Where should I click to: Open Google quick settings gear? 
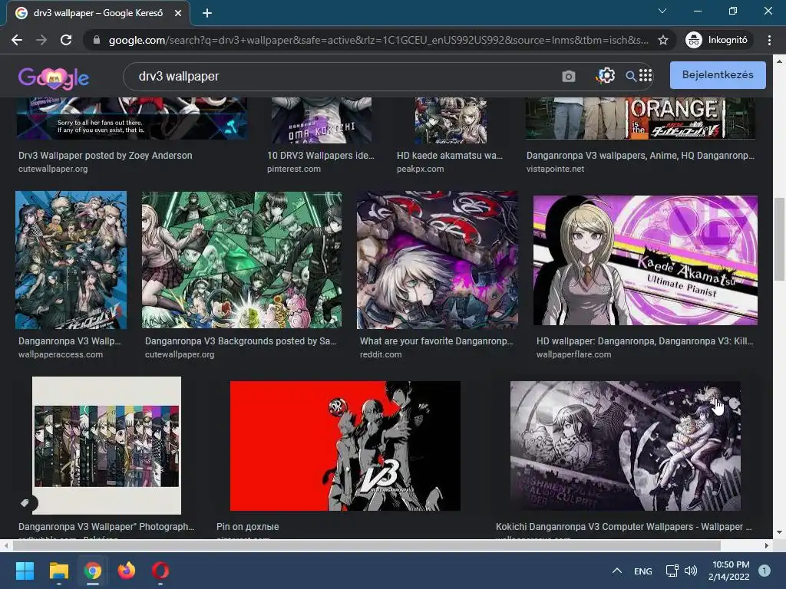(x=606, y=76)
